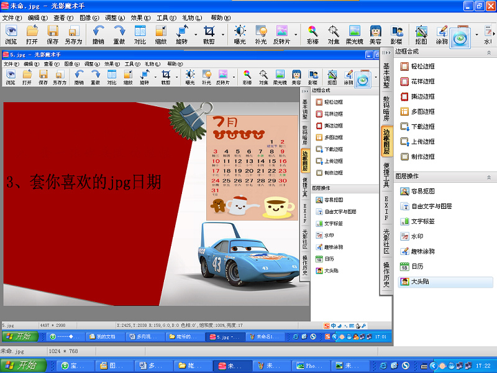Open 编辑(E) menu in the main 未命.jpg window
The width and height of the screenshot is (497, 373).
[x=37, y=18]
